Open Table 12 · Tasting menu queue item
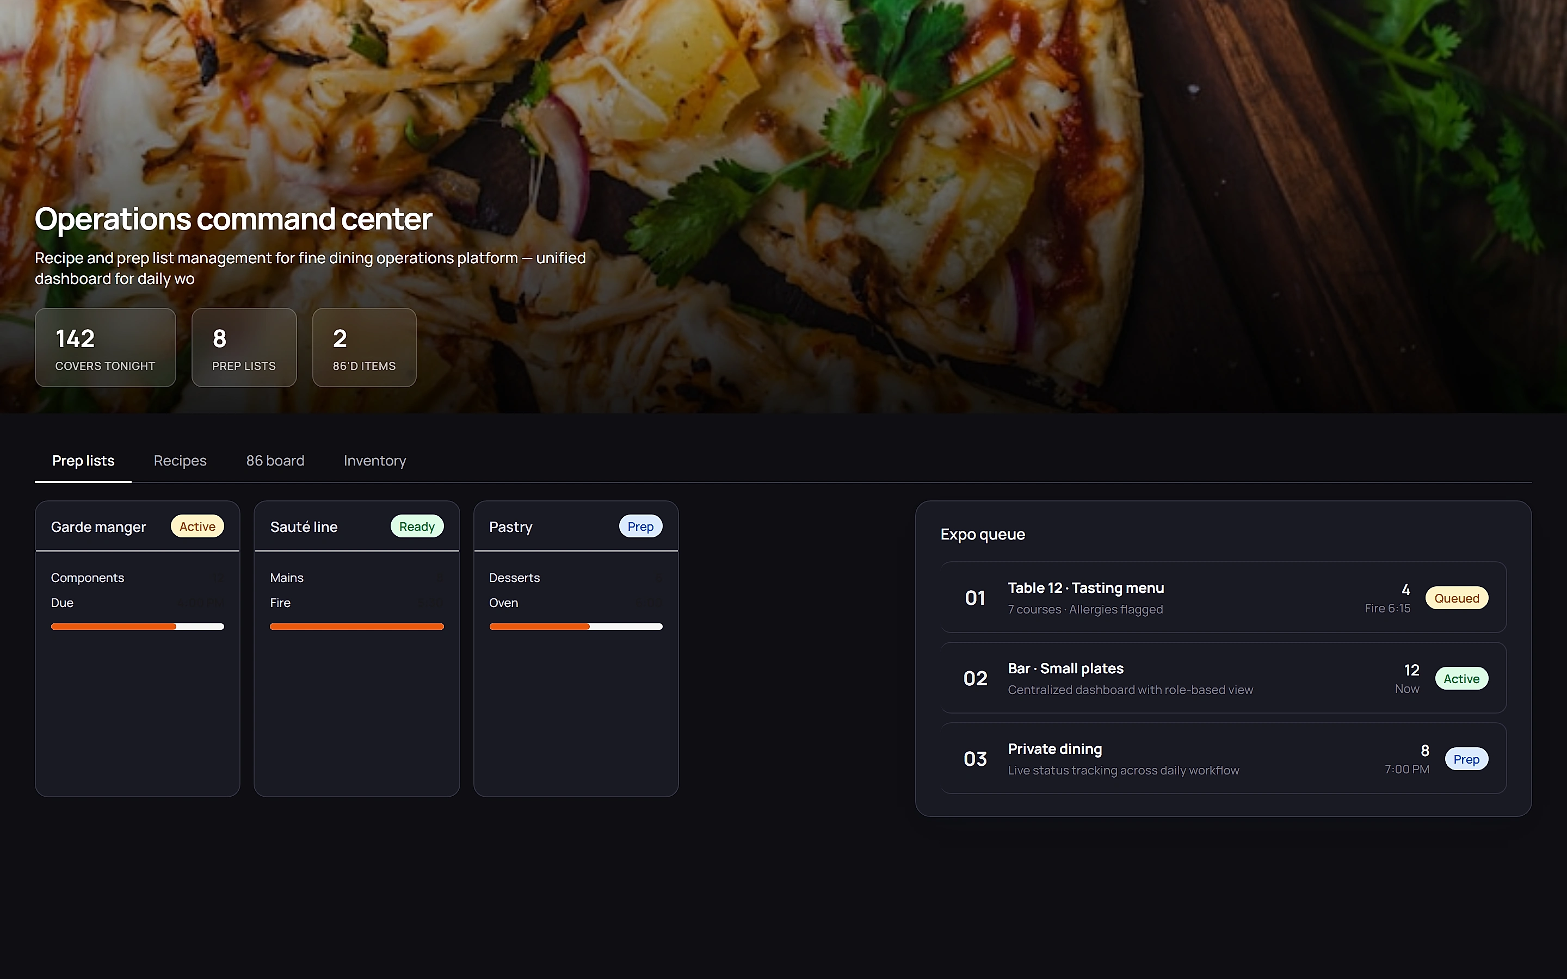The height and width of the screenshot is (979, 1567). pos(1223,597)
